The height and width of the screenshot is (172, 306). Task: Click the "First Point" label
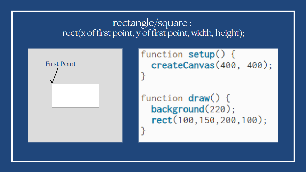61,64
